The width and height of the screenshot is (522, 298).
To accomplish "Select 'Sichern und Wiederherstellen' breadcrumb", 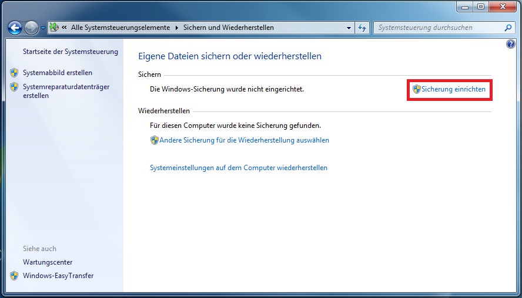I will tap(228, 28).
